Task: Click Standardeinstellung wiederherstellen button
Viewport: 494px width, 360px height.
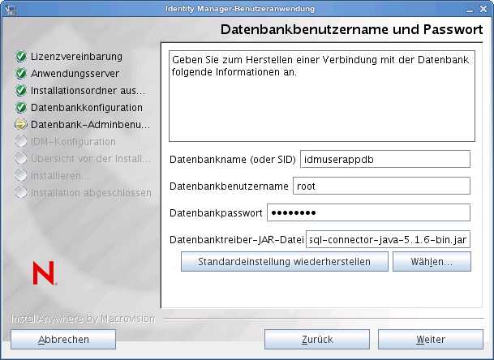Action: (x=285, y=262)
